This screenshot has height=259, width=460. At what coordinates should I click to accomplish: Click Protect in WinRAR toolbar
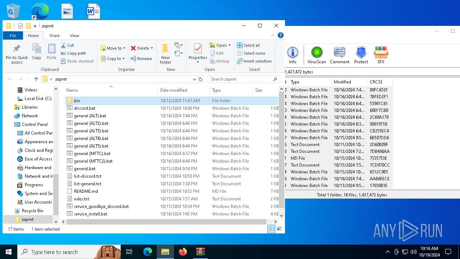coord(361,55)
